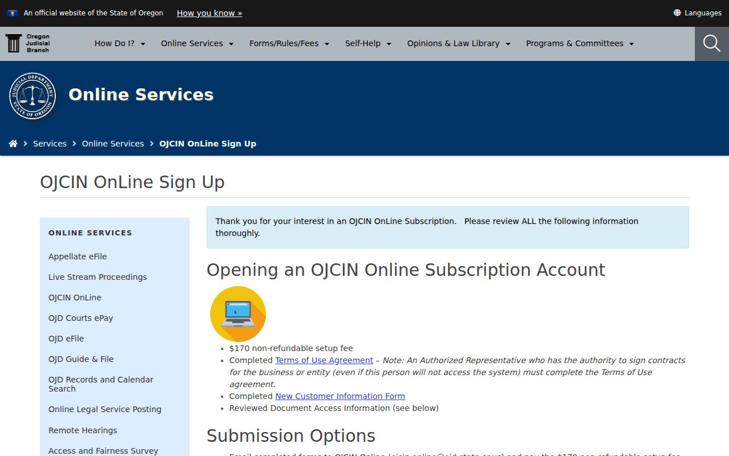This screenshot has height=456, width=729.
Task: Select OJCIN OnLine in sidebar
Action: point(75,298)
